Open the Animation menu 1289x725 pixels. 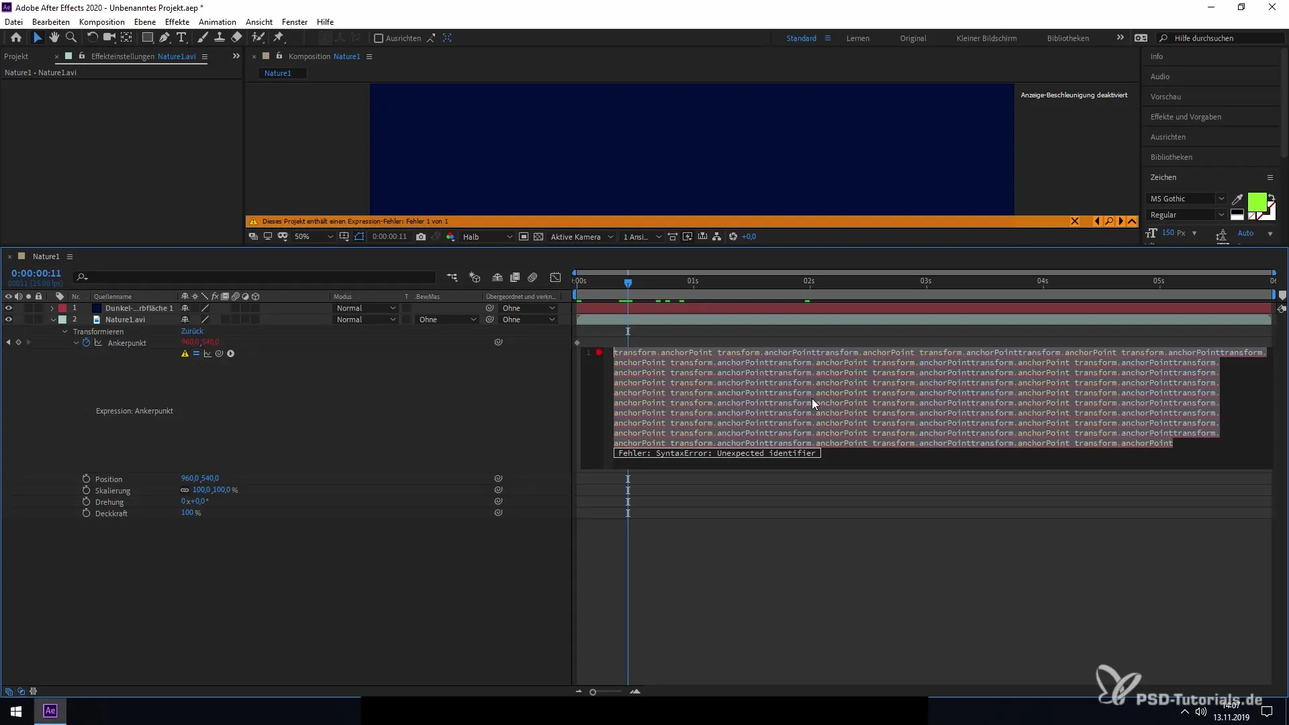coord(218,21)
